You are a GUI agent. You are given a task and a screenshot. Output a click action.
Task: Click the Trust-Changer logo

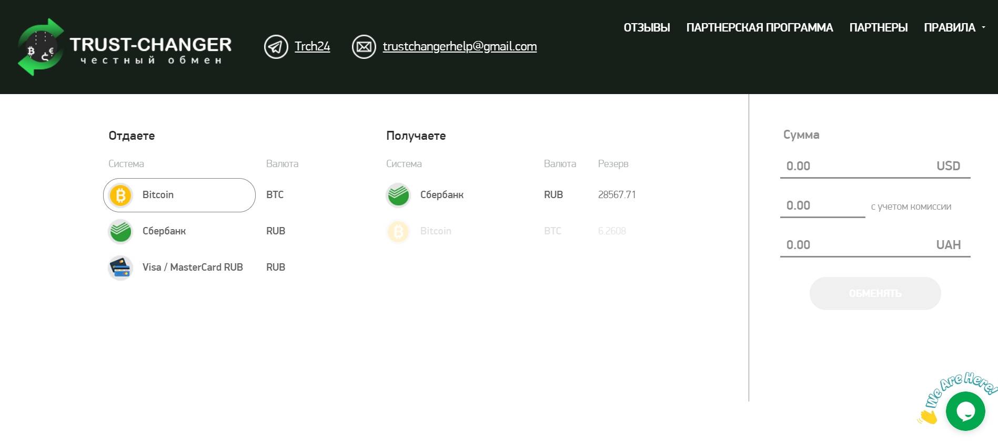tap(125, 47)
